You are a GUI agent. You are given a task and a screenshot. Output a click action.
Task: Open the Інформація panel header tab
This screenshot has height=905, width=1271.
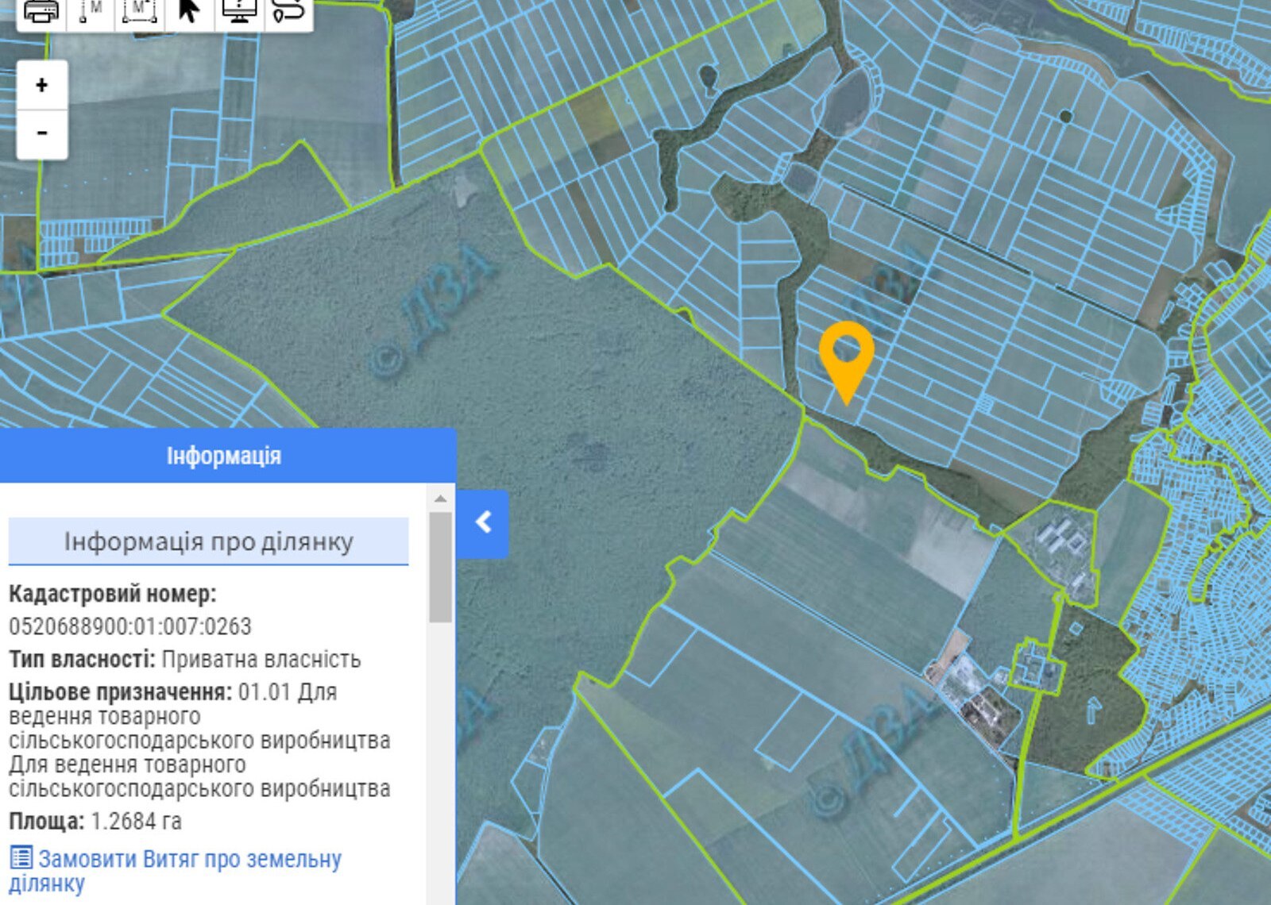(x=224, y=456)
